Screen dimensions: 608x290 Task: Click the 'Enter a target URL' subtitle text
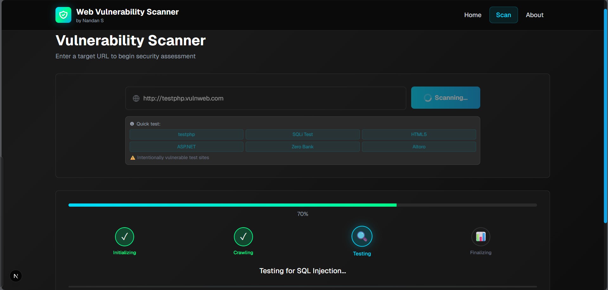click(x=126, y=56)
